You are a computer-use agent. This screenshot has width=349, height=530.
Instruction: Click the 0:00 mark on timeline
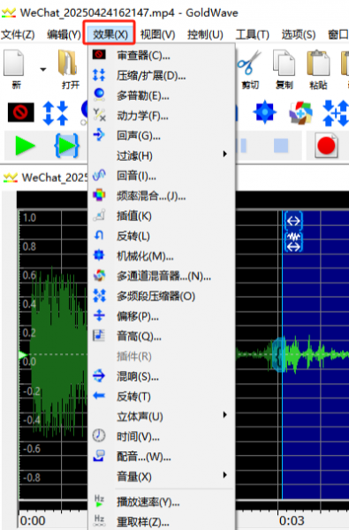33,520
